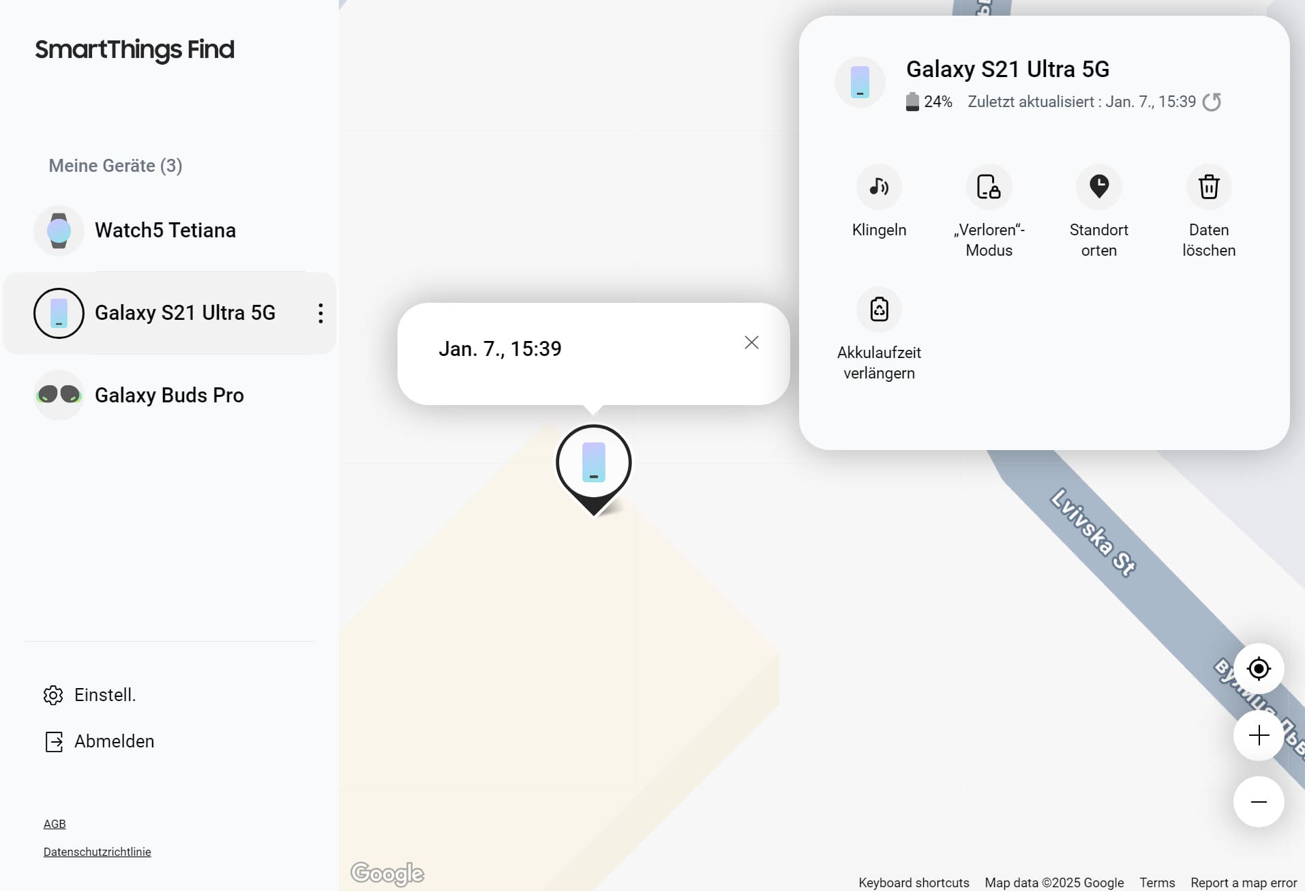Viewport: 1305px width, 892px height.
Task: Click Akkulaufzeit verlängern battery icon
Action: click(879, 310)
